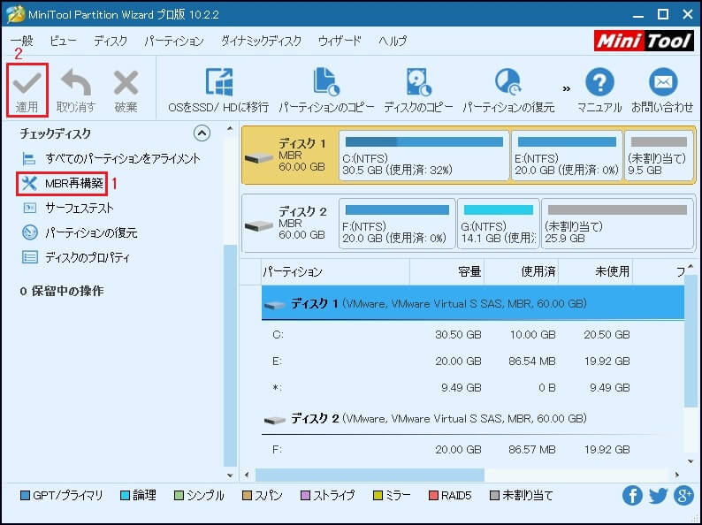Open the ビュー menu

(63, 42)
